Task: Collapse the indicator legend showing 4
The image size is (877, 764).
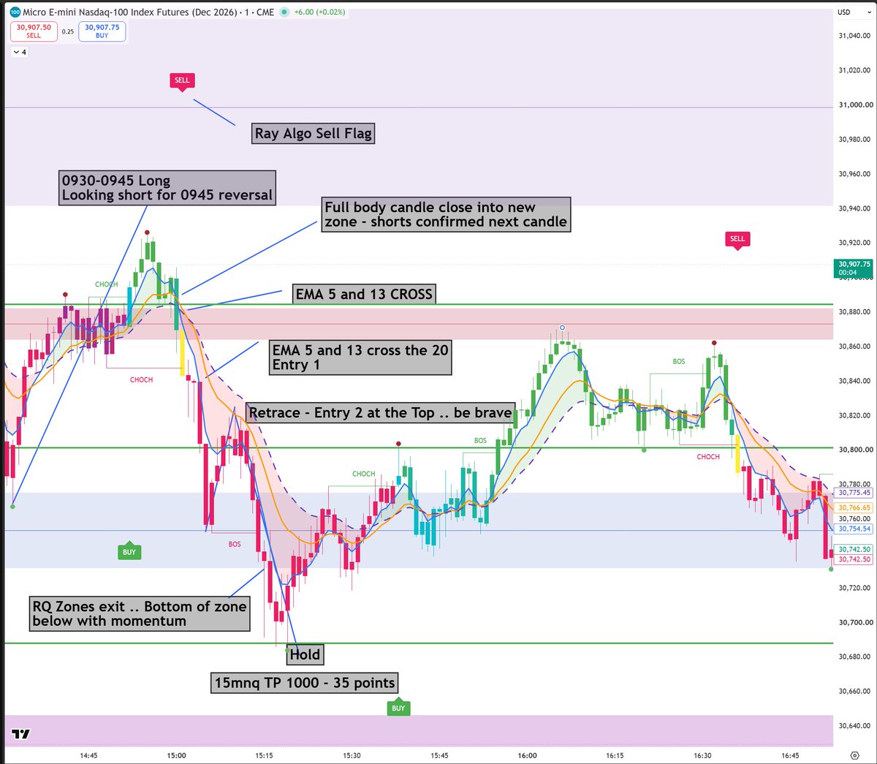Action: pyautogui.click(x=20, y=52)
